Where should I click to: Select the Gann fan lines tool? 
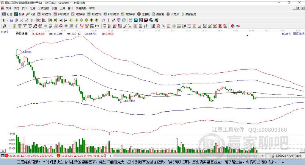click(110, 26)
